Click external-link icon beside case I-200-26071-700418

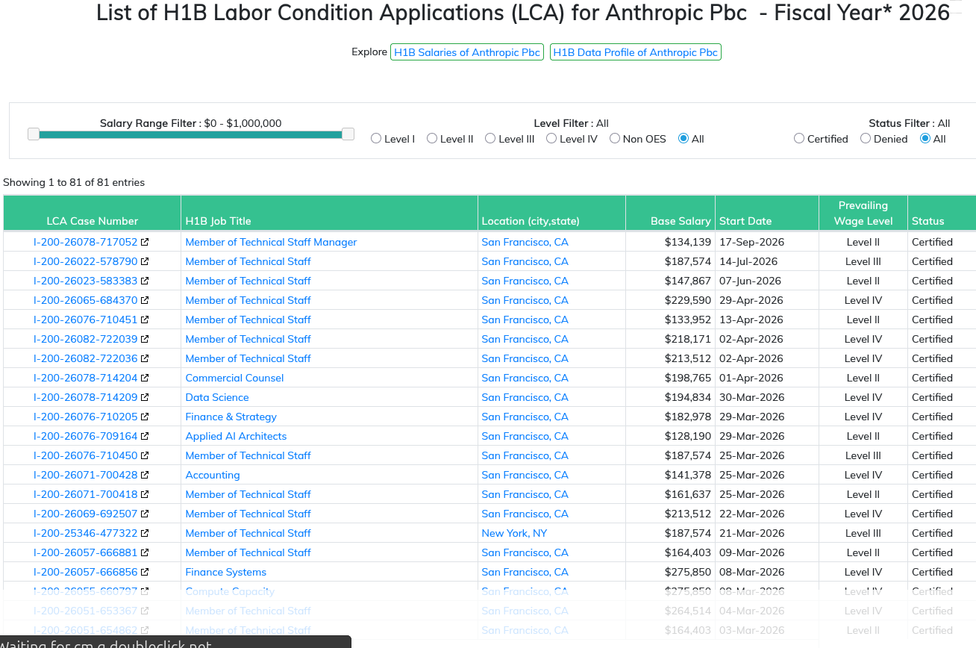(x=145, y=494)
